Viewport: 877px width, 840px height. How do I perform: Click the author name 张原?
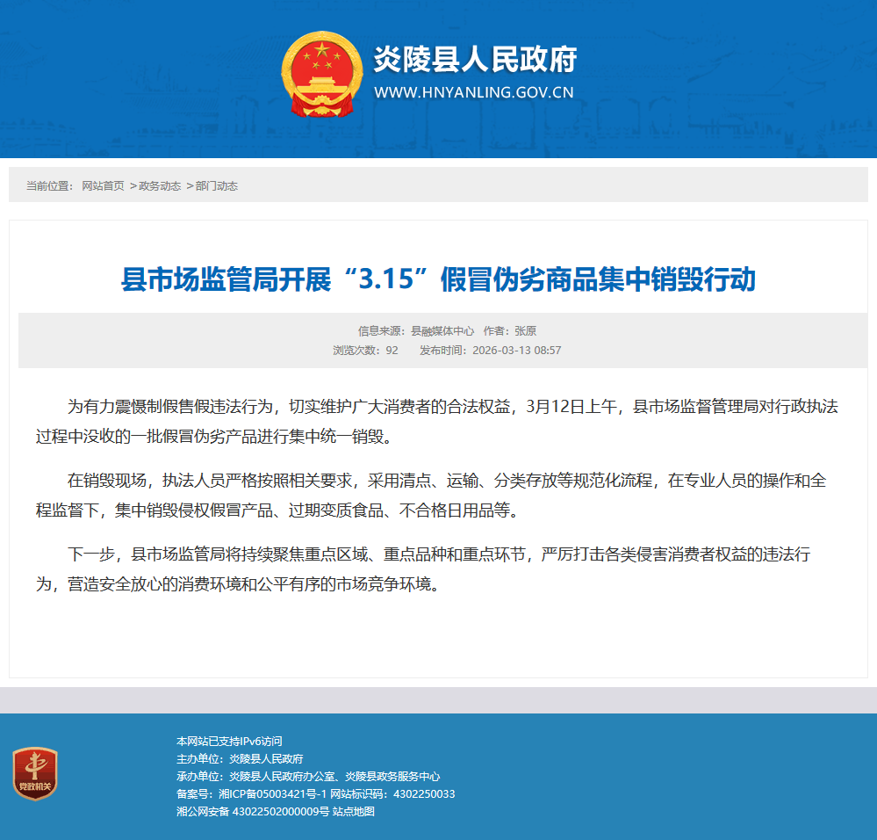point(525,331)
